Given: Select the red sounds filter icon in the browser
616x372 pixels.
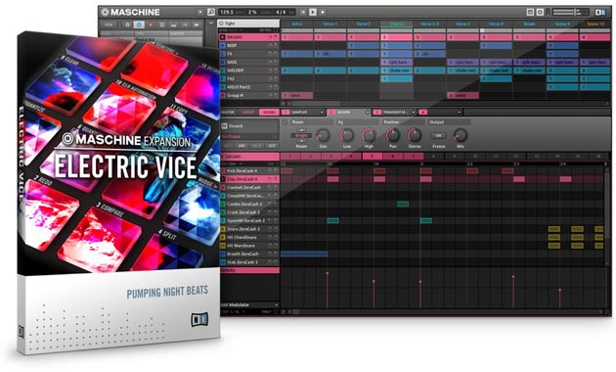Looking at the screenshot, I should (x=151, y=24).
